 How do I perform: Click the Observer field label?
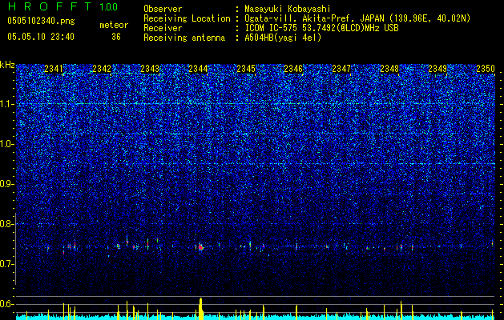pyautogui.click(x=163, y=9)
